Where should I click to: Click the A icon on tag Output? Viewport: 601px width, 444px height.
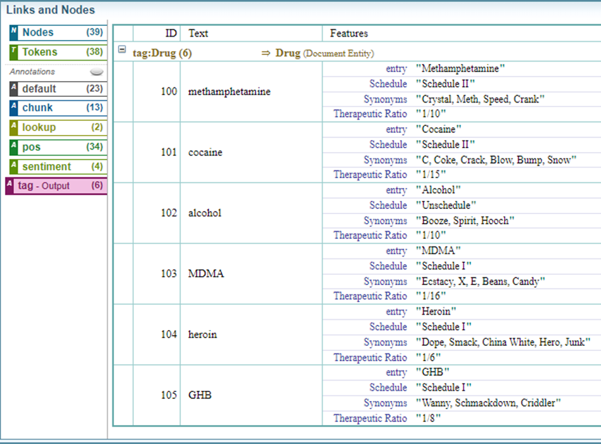pos(10,186)
